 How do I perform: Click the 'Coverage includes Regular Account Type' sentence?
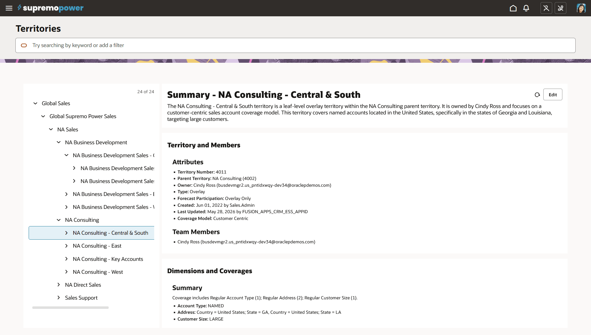265,298
